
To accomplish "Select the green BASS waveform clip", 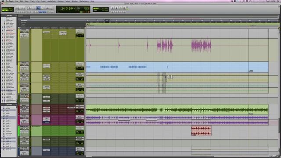I will pos(177,110).
